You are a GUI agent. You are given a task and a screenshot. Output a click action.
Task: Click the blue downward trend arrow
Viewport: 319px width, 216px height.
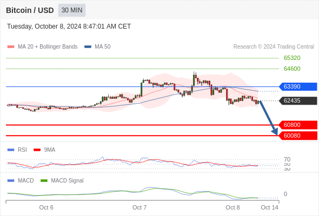tap(269, 118)
